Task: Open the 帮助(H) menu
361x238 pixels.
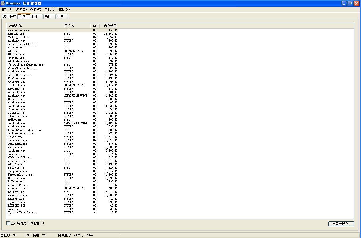Action: 64,10
